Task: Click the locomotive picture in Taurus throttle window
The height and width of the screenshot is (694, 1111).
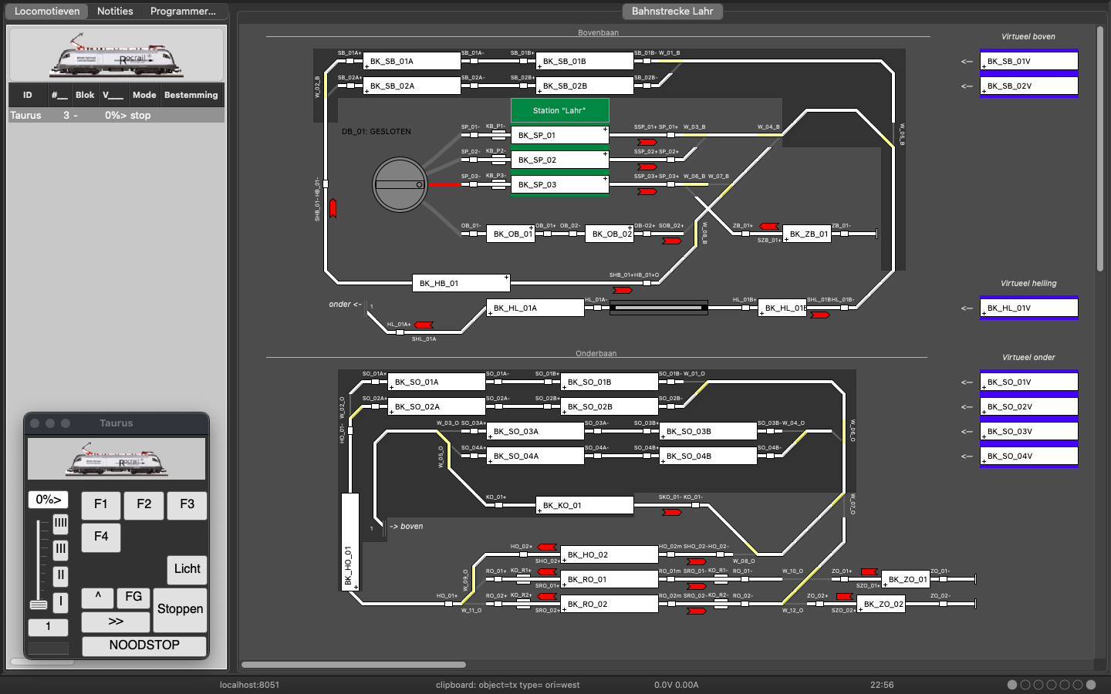Action: click(x=117, y=459)
